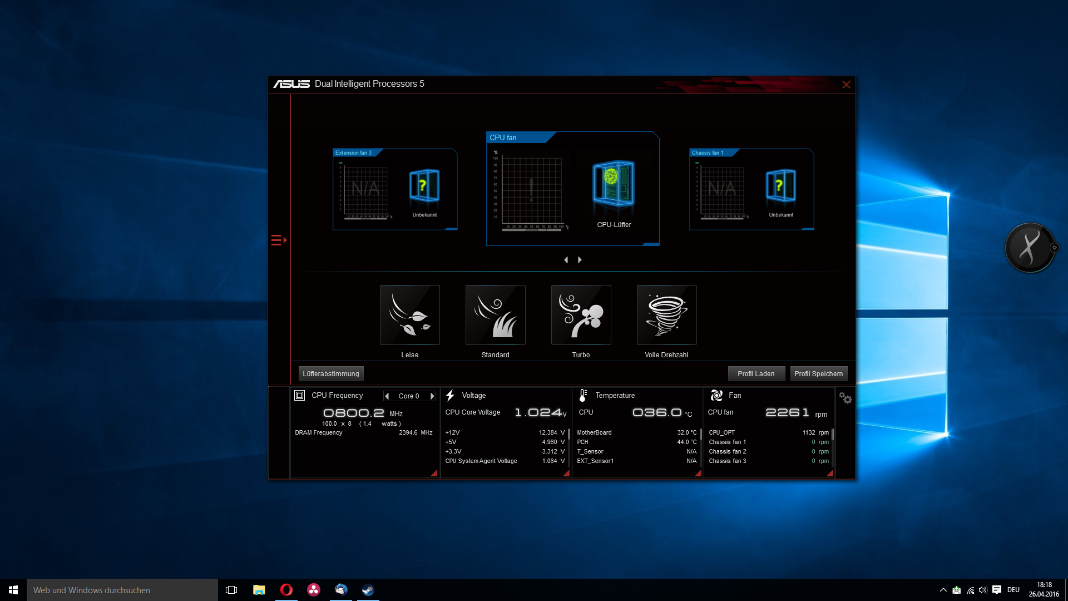Click the Lüfterabstimmung button

tap(331, 374)
